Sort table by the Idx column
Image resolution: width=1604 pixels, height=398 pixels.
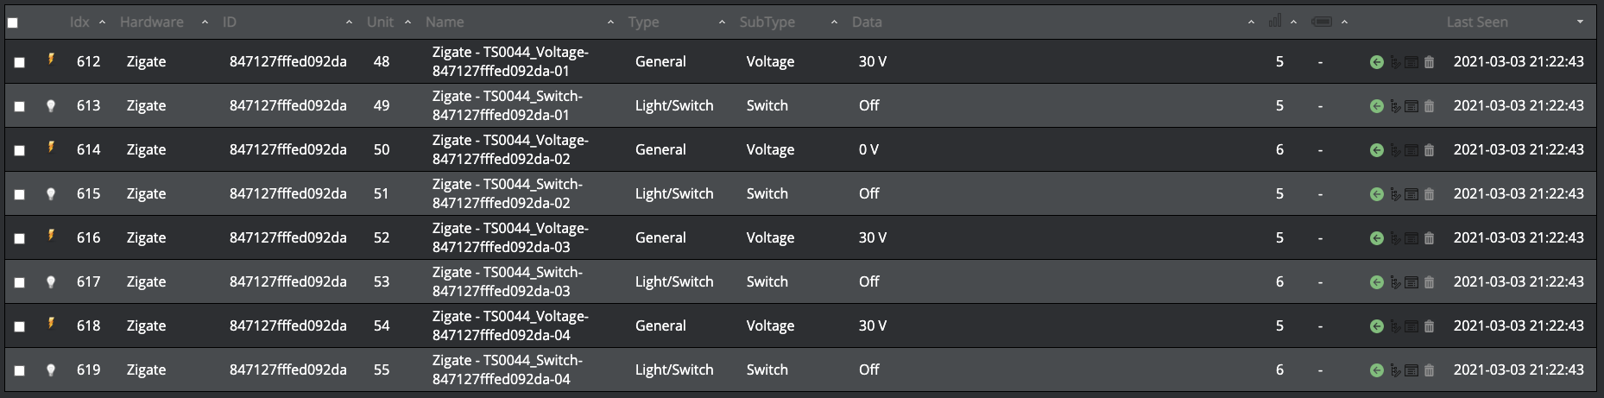coord(79,22)
